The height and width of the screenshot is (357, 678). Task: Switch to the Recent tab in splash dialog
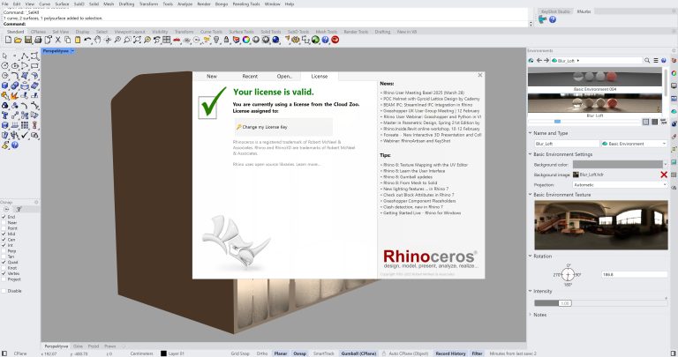coord(250,77)
